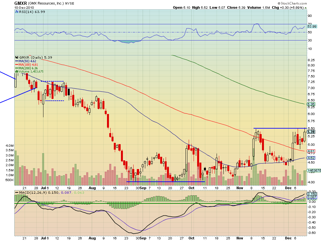Click the 6.00 price axis label

point(311,114)
